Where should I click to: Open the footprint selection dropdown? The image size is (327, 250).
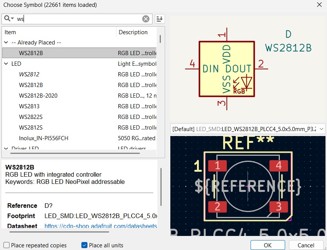[x=321, y=129]
